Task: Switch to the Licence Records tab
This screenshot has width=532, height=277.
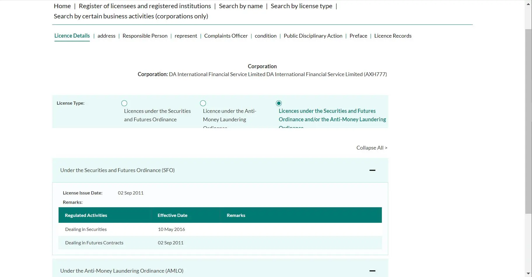Action: (393, 36)
